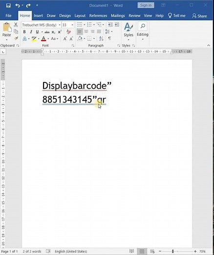
Task: Click the 2 of 2 words counter
Action: (x=32, y=251)
